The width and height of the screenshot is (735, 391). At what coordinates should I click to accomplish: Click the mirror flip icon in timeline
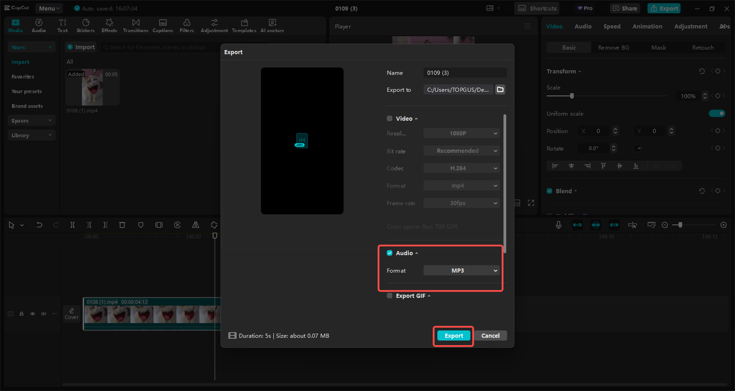pos(196,225)
